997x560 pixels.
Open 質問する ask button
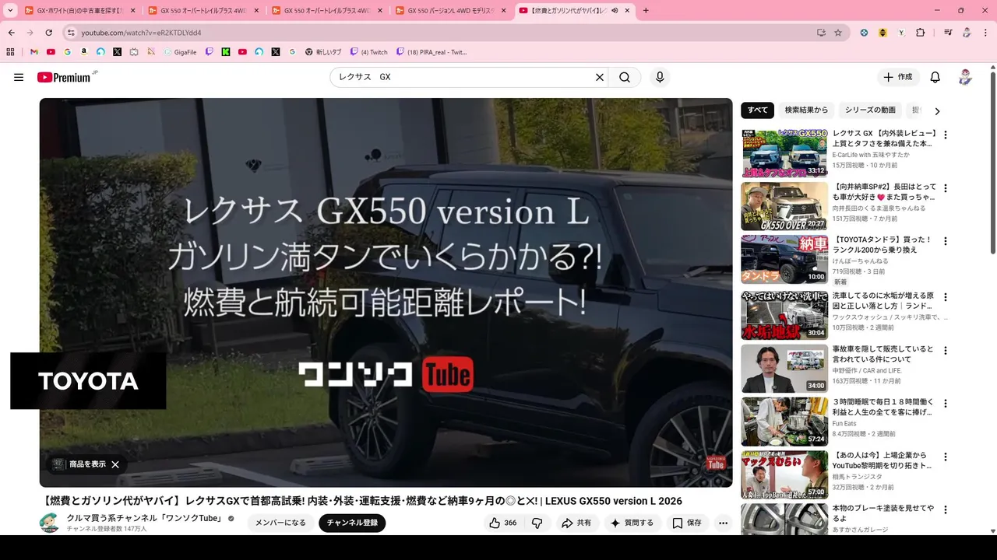(x=632, y=523)
